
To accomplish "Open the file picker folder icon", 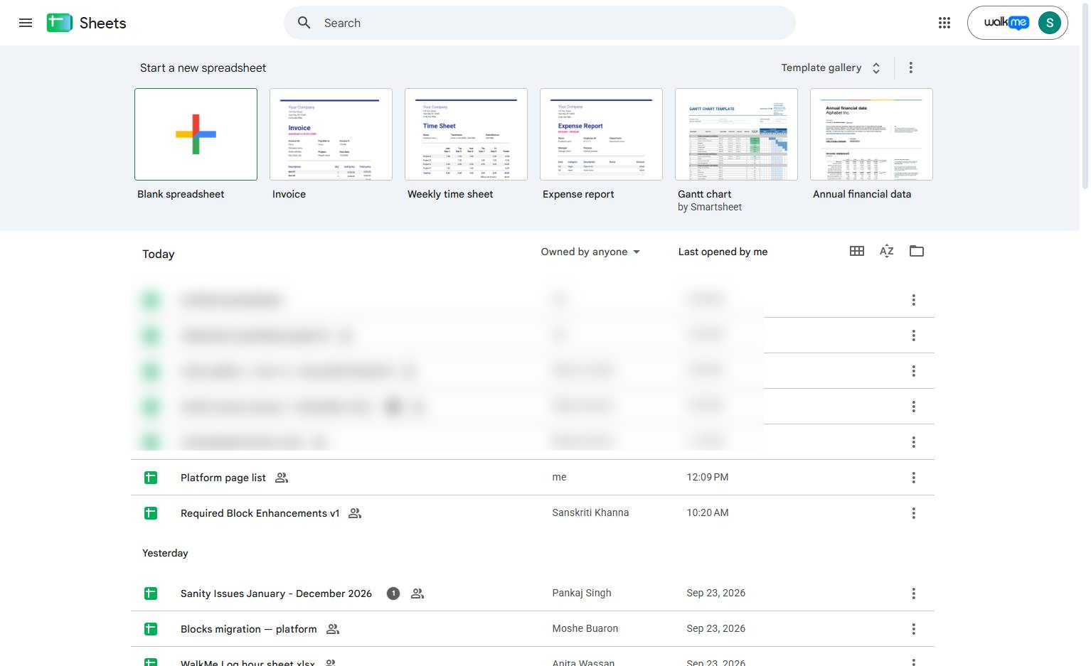I will pos(917,251).
